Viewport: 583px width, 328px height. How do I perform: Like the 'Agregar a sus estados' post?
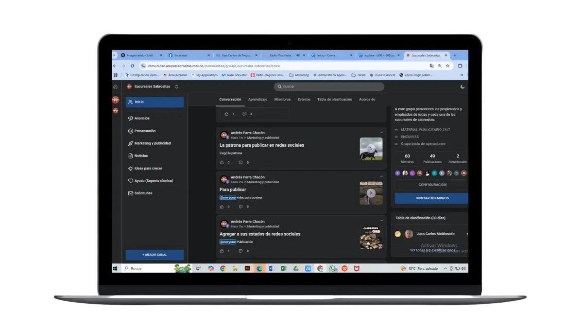(222, 251)
